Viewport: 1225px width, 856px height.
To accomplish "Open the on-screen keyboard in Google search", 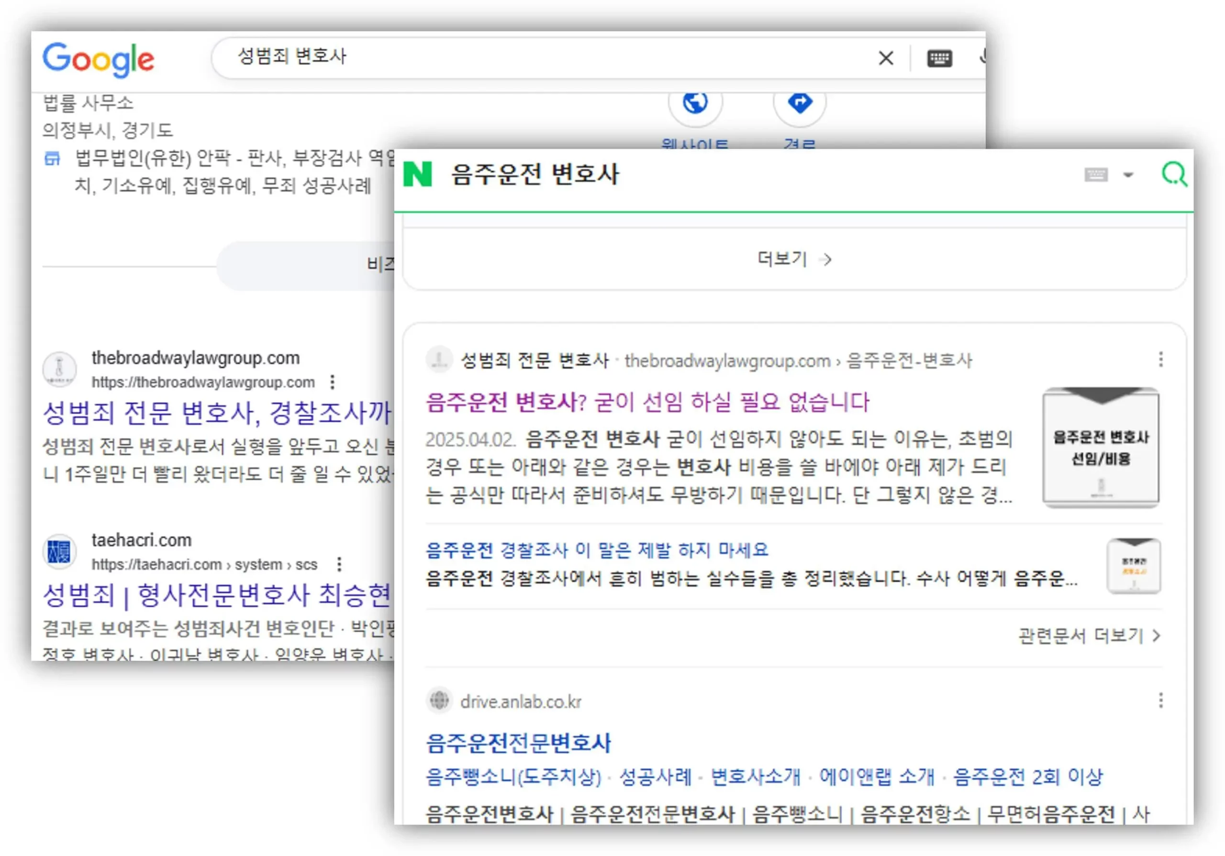I will click(939, 58).
